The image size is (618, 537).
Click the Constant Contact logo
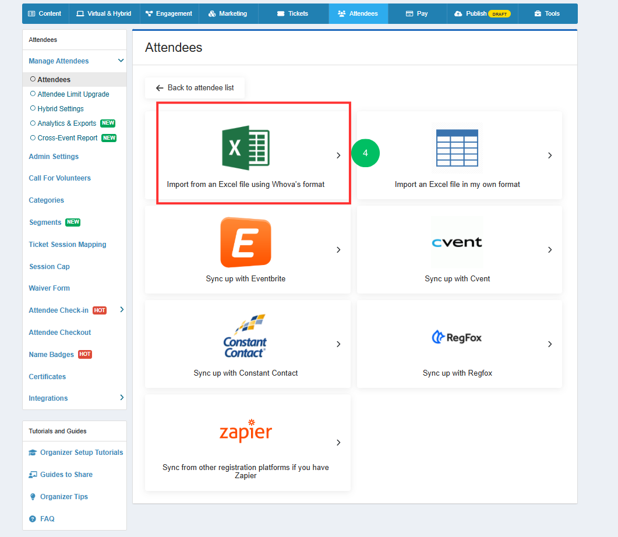[245, 336]
